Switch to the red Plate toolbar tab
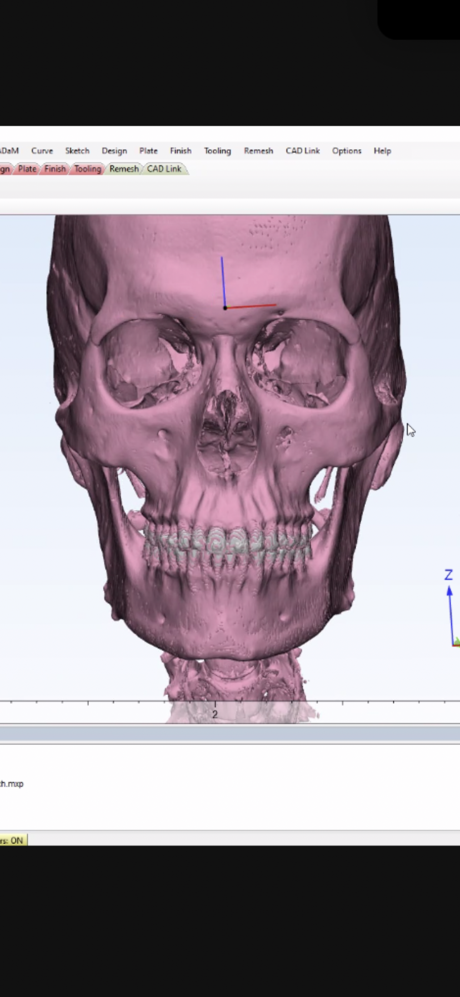460x997 pixels. (x=27, y=169)
